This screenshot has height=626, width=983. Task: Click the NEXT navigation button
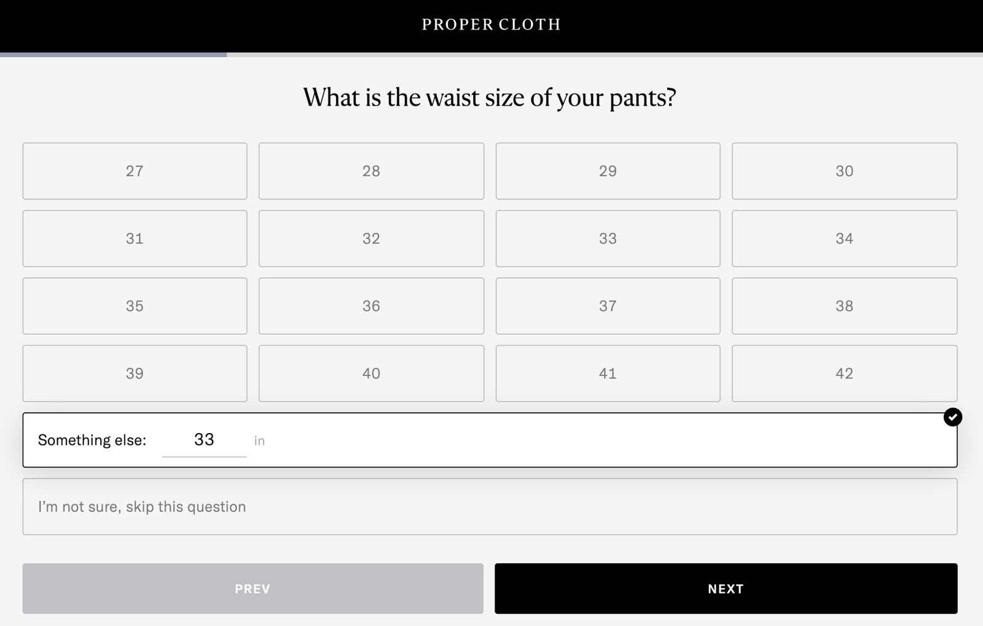coord(725,588)
